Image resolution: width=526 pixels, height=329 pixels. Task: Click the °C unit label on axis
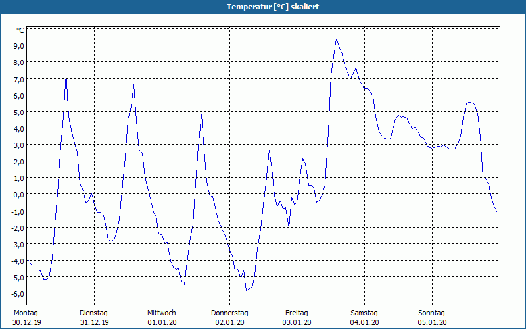coord(20,30)
